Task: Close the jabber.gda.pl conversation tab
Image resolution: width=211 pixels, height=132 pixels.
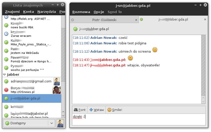Action: (x=205, y=19)
